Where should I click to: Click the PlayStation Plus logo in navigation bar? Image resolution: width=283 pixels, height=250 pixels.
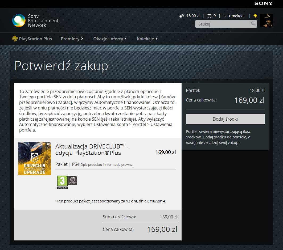15,39
